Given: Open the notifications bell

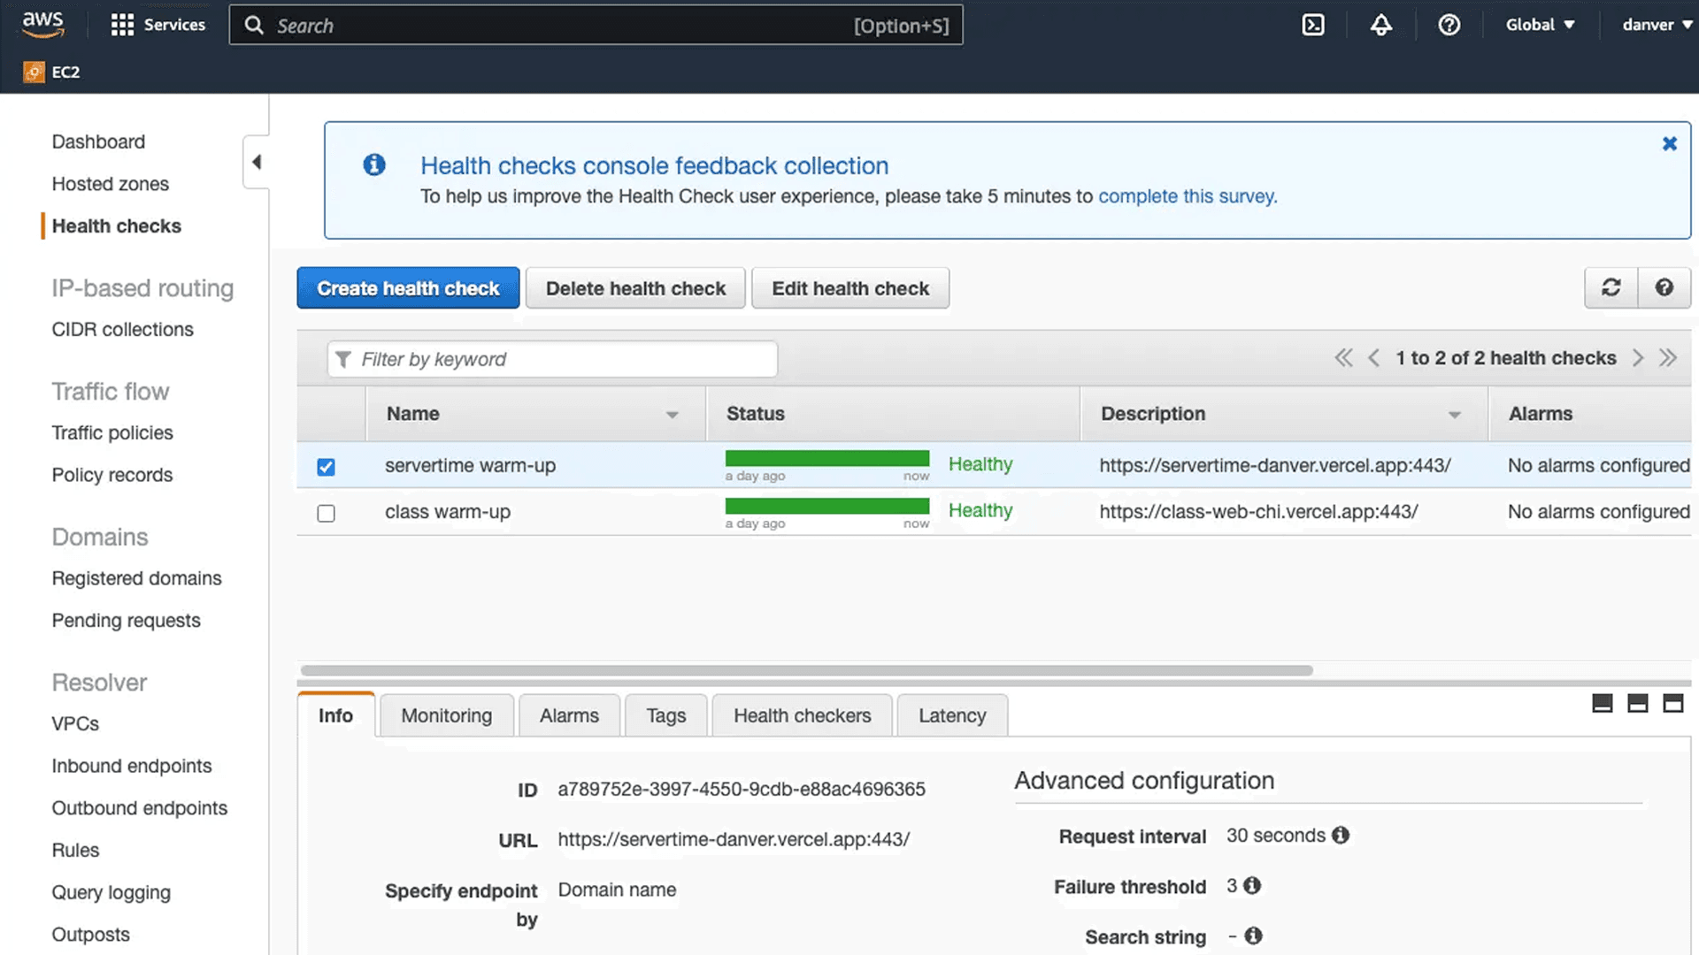Looking at the screenshot, I should coord(1380,25).
